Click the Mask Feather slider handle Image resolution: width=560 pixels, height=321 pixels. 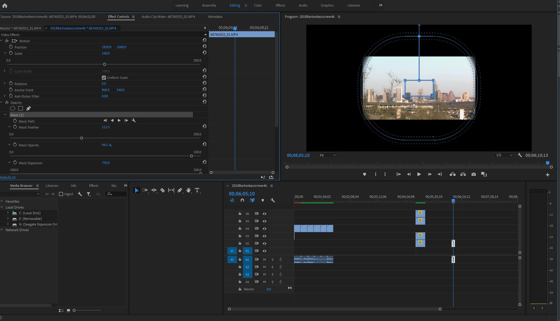pyautogui.click(x=82, y=138)
